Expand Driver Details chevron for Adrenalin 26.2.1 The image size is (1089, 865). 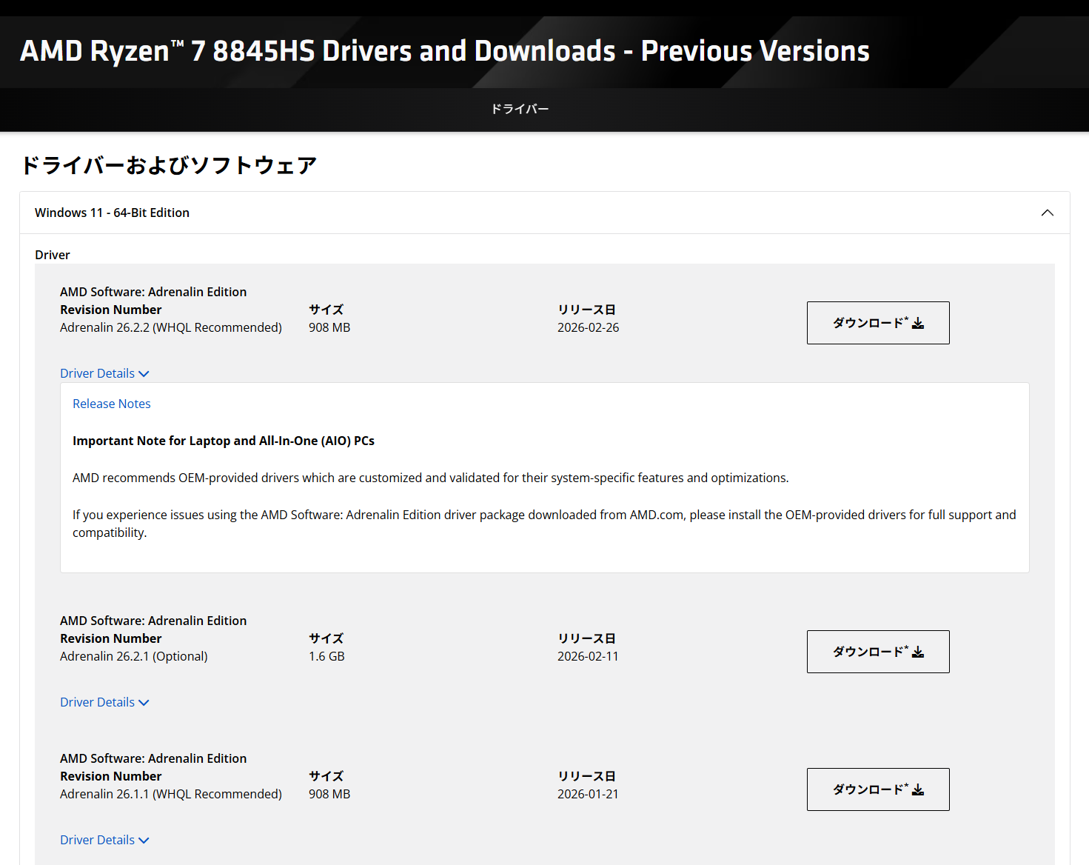pos(144,703)
